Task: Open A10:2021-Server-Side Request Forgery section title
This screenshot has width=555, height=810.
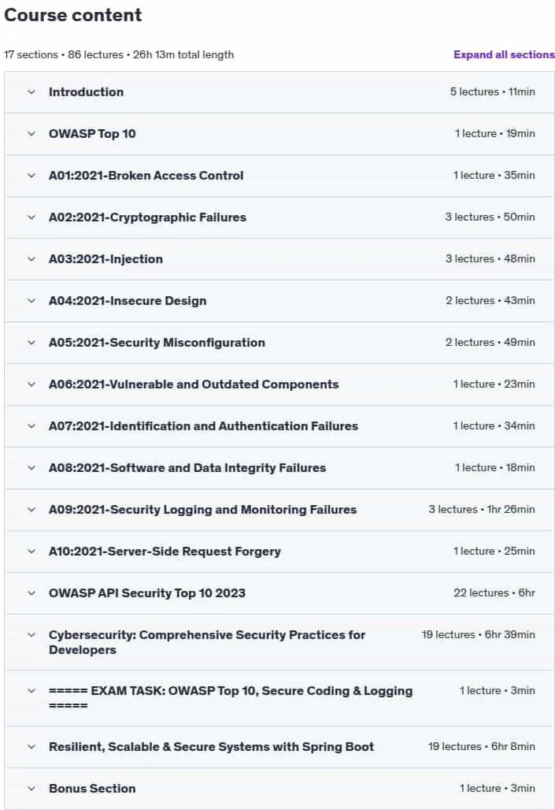Action: tap(165, 552)
